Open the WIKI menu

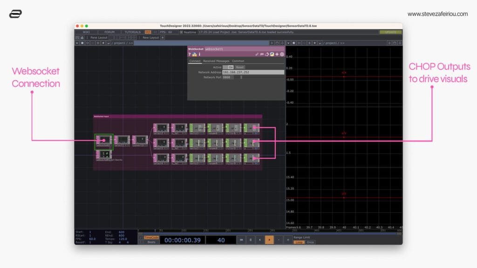point(86,32)
